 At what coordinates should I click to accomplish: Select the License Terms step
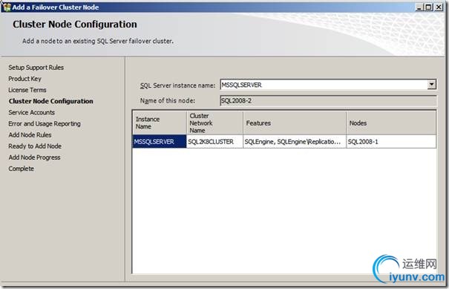coord(27,90)
